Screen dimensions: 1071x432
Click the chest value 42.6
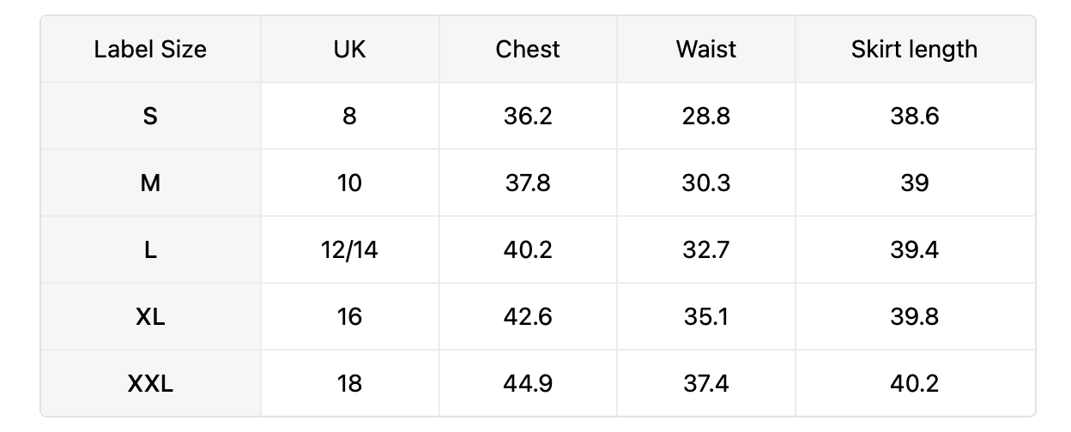(x=528, y=316)
